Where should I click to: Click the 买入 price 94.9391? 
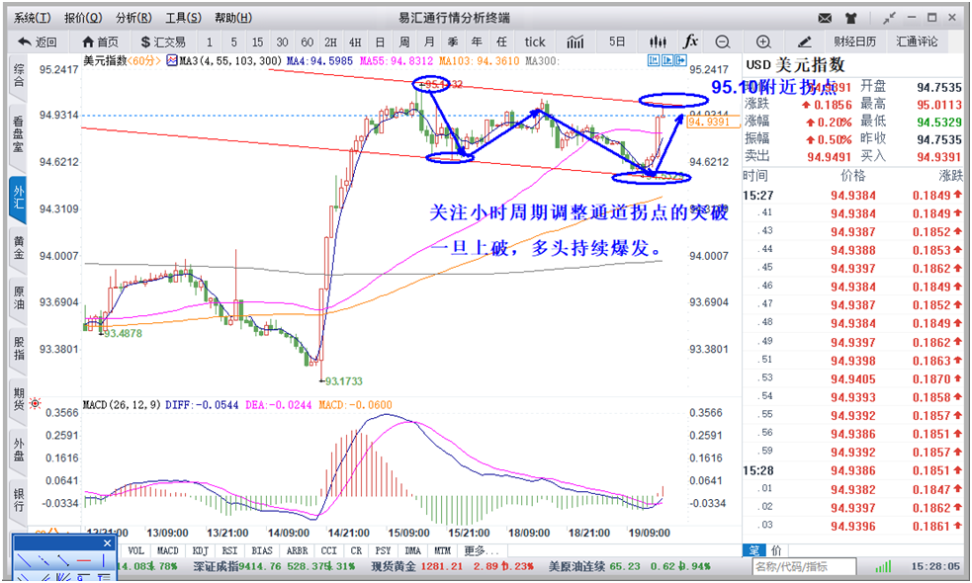pyautogui.click(x=939, y=156)
